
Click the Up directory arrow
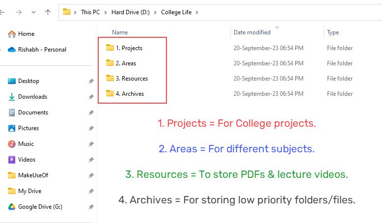[48, 12]
